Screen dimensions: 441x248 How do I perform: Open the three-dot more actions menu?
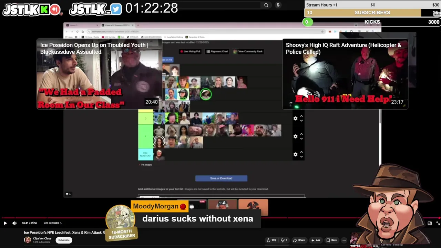[344, 240]
